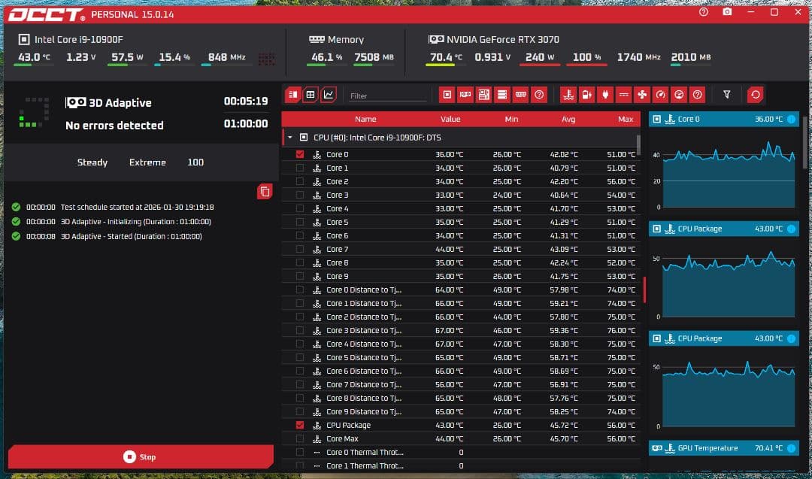Image resolution: width=812 pixels, height=479 pixels.
Task: Toggle the power plug sensor filter icon
Action: pyautogui.click(x=605, y=95)
